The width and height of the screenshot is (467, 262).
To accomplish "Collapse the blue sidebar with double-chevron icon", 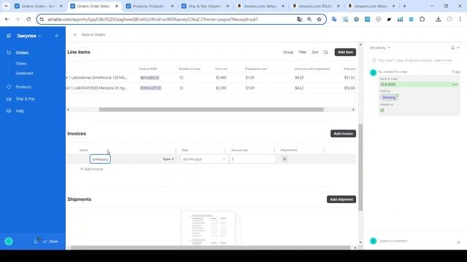I will (x=57, y=36).
